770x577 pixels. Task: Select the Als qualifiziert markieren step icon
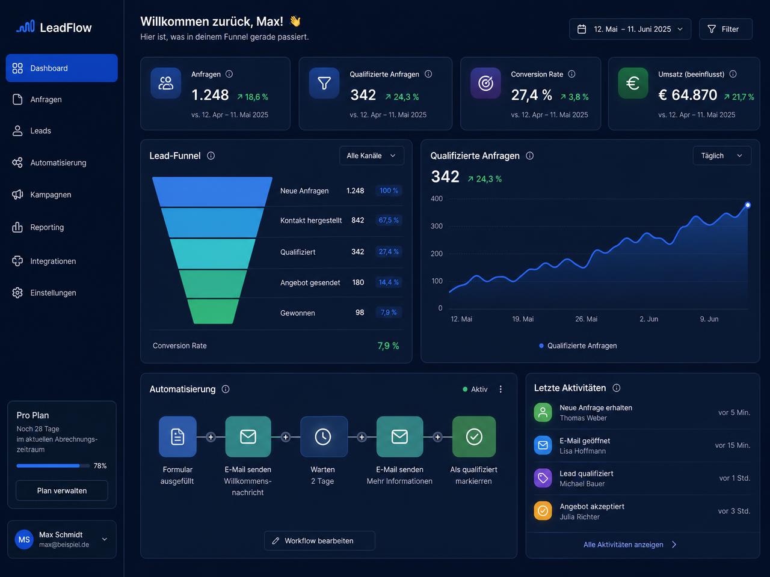coord(474,436)
